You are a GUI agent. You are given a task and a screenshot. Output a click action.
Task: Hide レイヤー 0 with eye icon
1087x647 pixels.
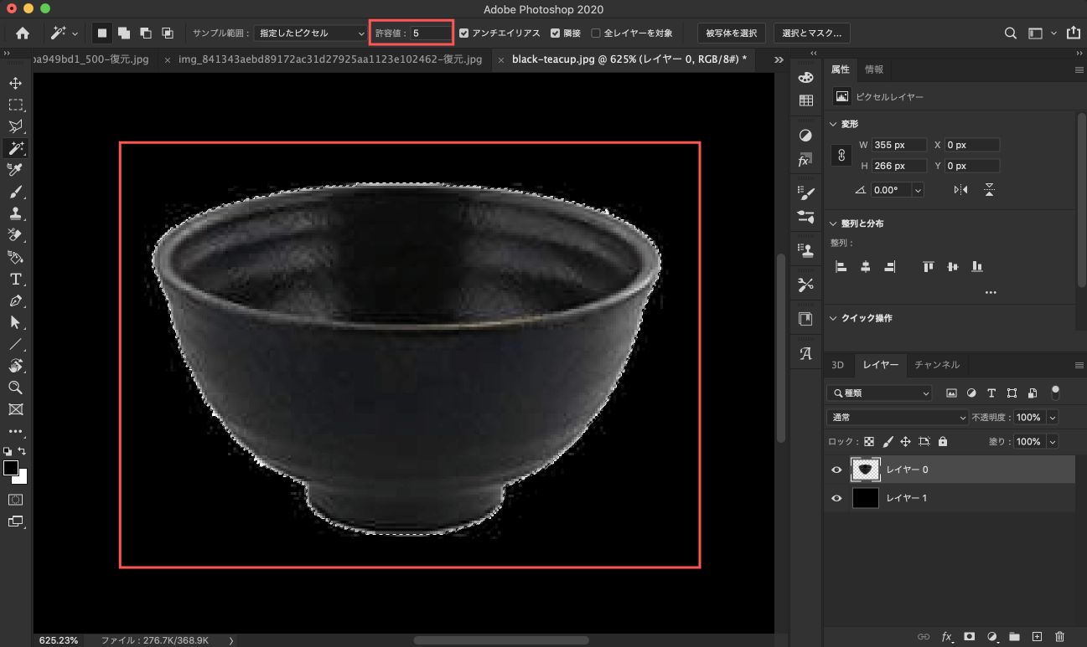coord(836,470)
